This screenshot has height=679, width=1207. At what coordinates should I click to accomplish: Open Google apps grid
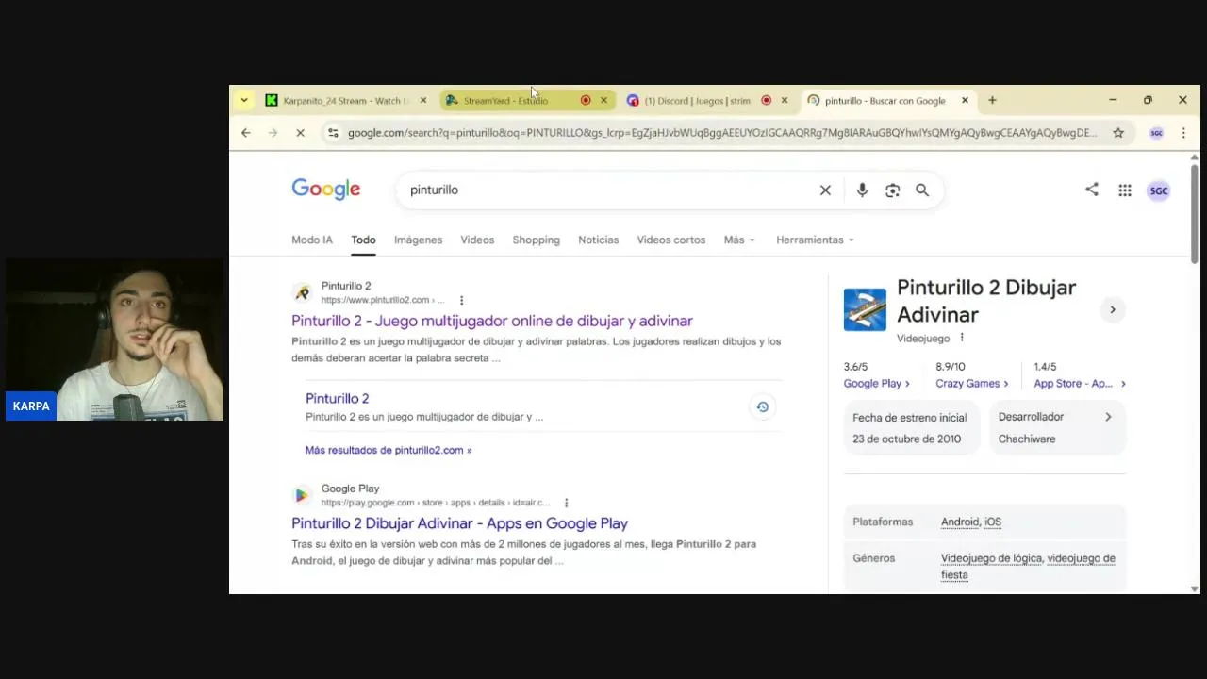(x=1125, y=190)
